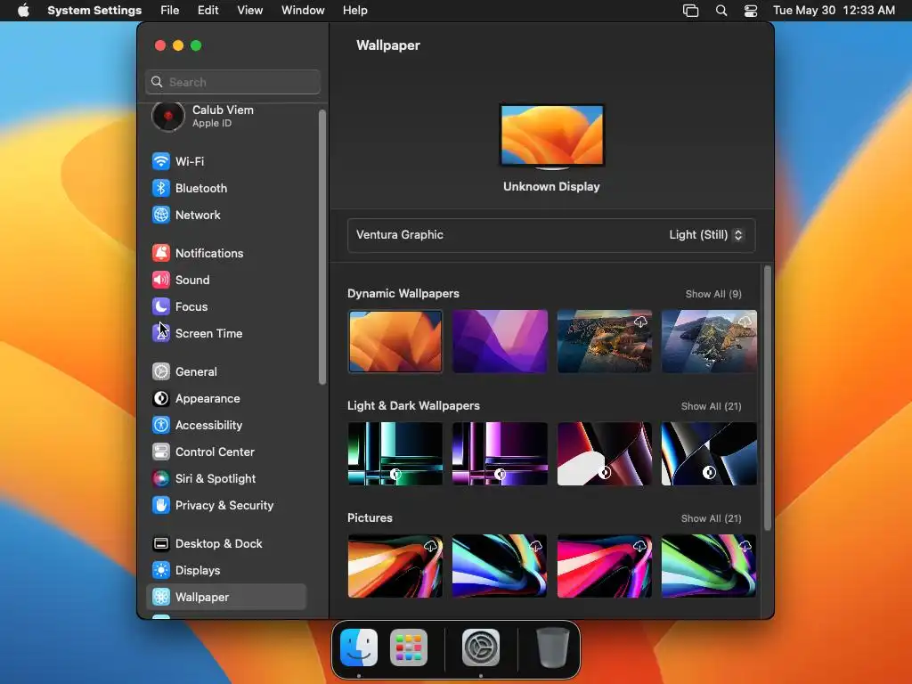
Task: Select the fourth picture, green swirl
Action: coord(709,566)
